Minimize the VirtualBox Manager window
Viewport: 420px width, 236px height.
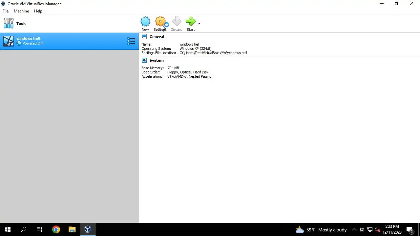[x=382, y=4]
